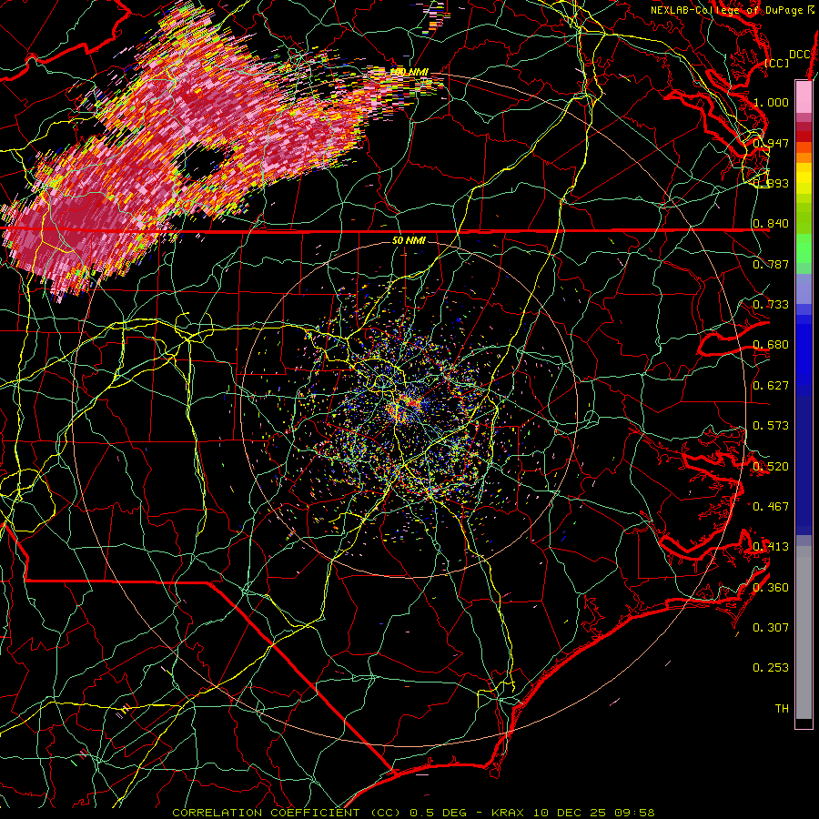The height and width of the screenshot is (819, 819).
Task: Select the 0.360 legend value
Action: point(771,587)
